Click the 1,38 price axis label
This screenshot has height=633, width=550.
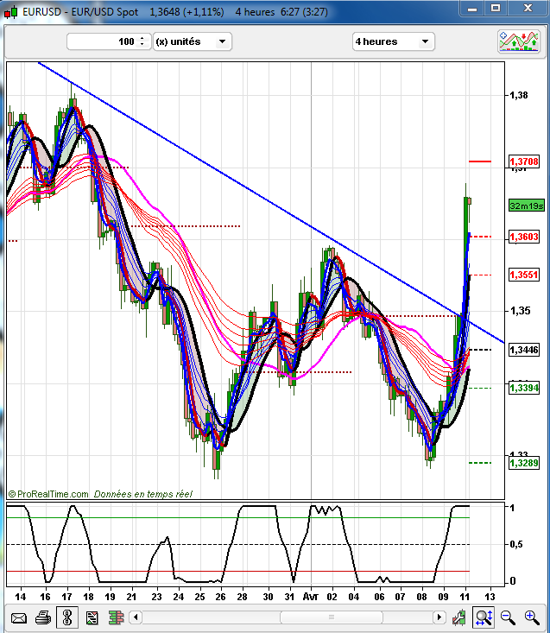click(519, 95)
